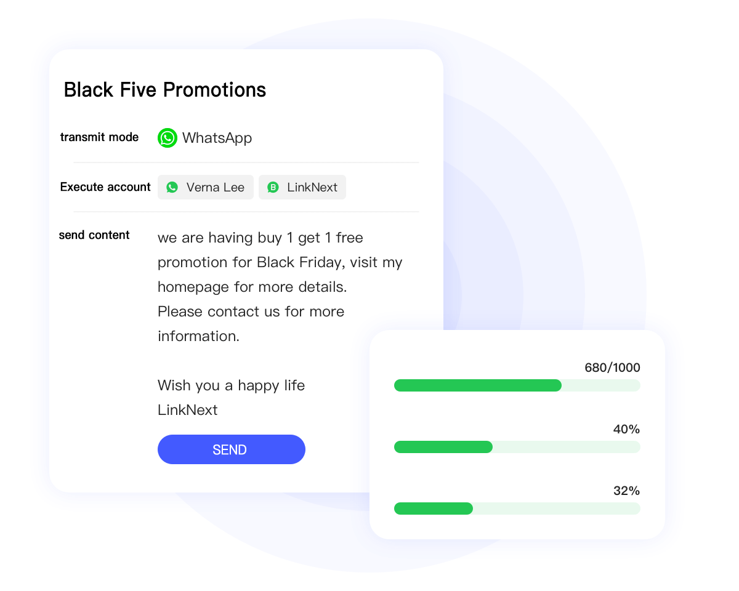Viewport: 739px width, 591px height.
Task: Click the 40% percentage label
Action: (626, 430)
